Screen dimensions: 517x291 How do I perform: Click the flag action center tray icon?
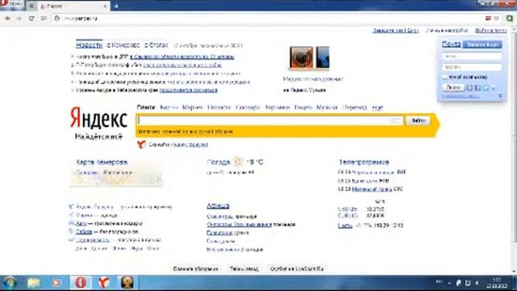tap(458, 283)
